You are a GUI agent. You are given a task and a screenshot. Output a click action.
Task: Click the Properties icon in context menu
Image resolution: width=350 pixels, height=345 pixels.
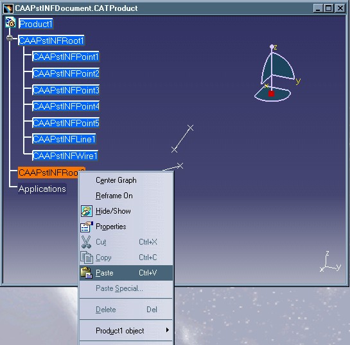87,227
